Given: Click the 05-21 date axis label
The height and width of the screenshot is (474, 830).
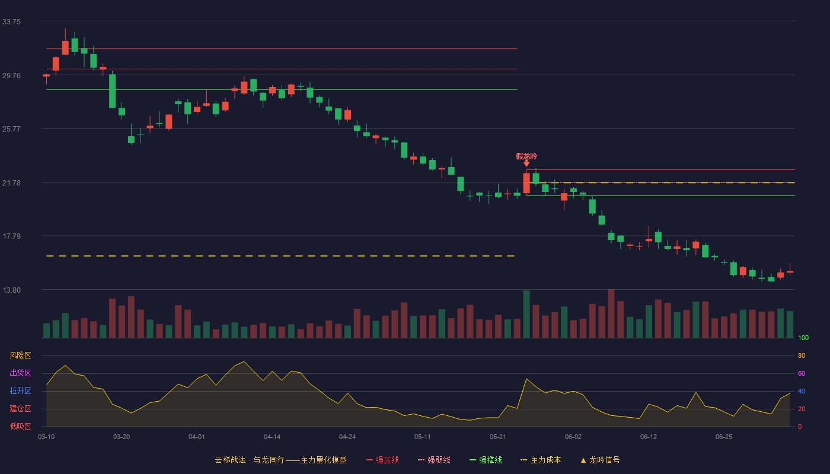Looking at the screenshot, I should point(498,437).
